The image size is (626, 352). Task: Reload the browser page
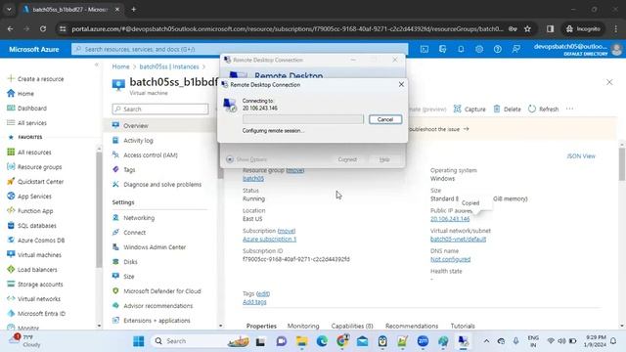[43, 28]
